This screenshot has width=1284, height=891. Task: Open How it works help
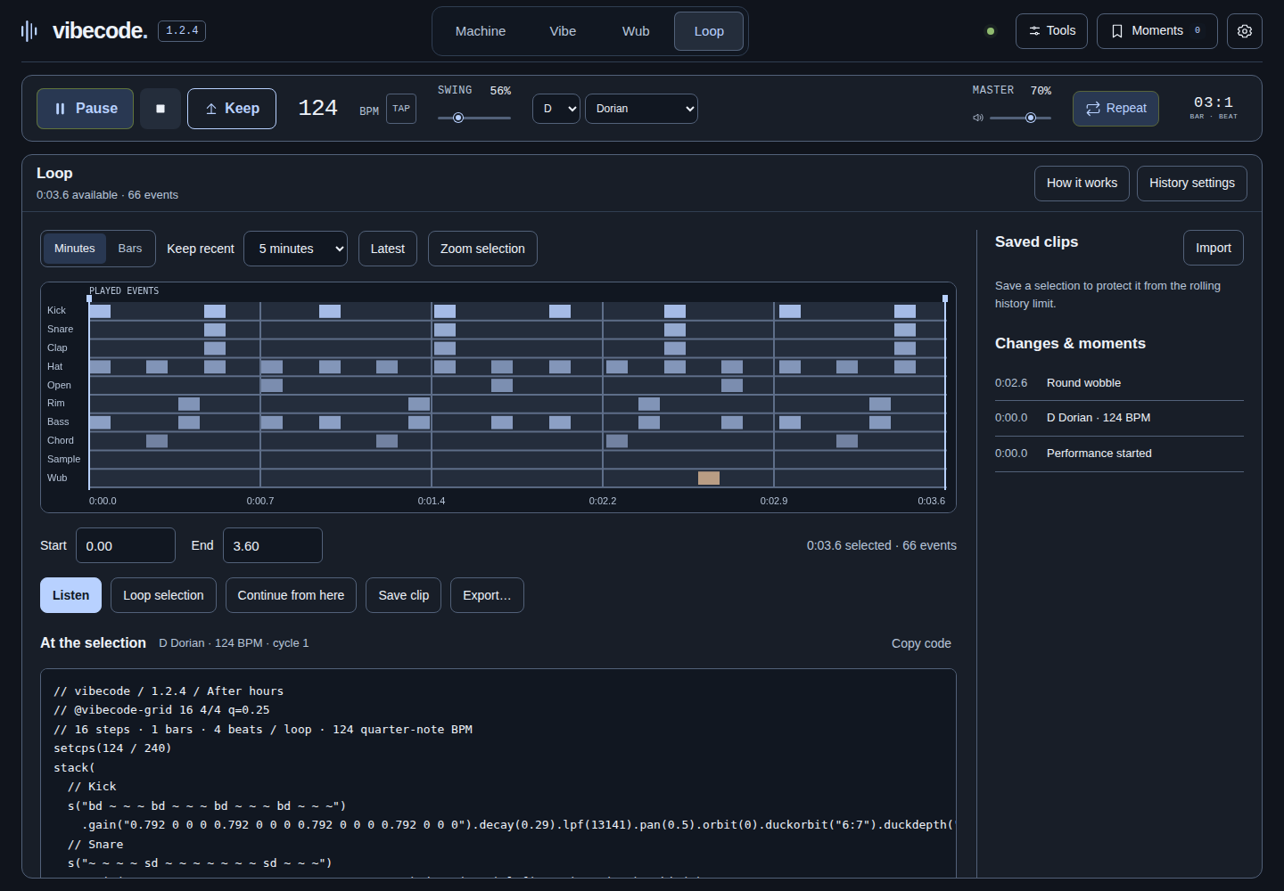(1082, 183)
